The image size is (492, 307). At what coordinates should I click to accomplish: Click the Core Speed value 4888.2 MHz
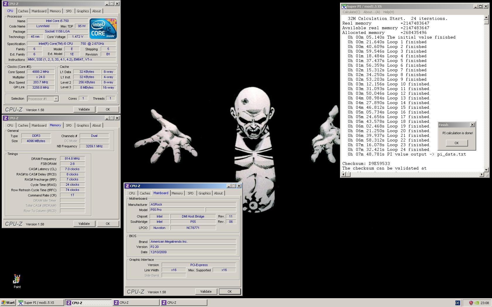41,72
